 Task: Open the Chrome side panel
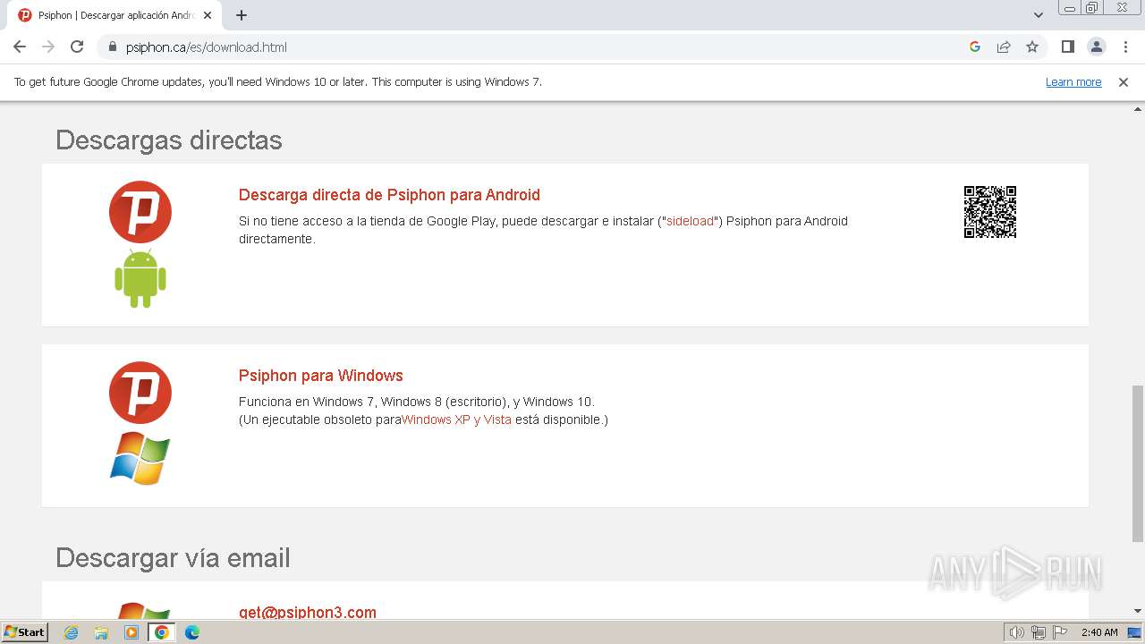pyautogui.click(x=1067, y=47)
